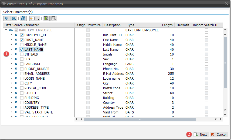Click the Select All parameters icon
231x140 pixels.
pyautogui.click(x=46, y=19)
